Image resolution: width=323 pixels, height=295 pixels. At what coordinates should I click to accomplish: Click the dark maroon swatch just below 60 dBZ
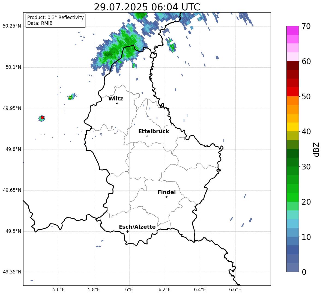point(292,65)
